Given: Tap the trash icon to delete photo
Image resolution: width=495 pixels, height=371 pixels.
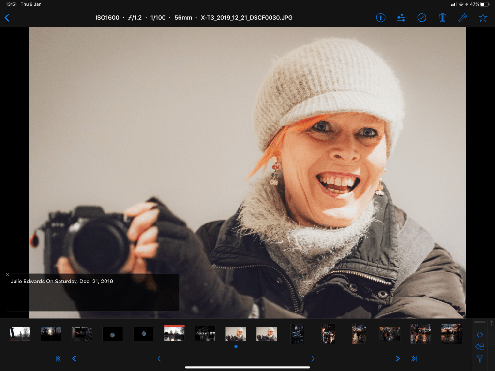Looking at the screenshot, I should click(442, 18).
